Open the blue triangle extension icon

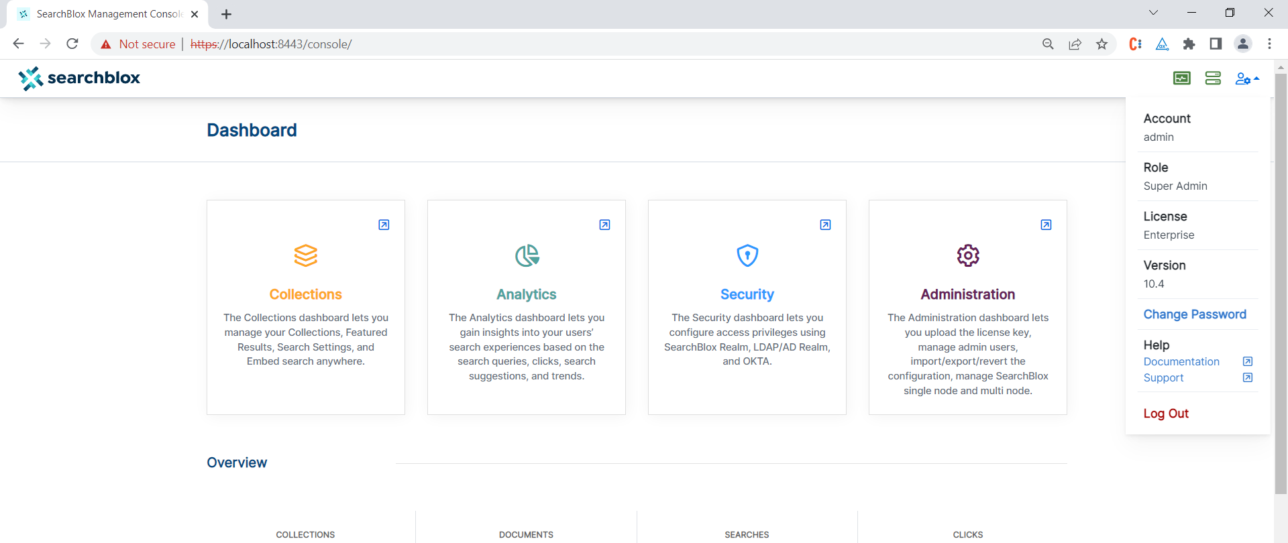click(x=1162, y=44)
